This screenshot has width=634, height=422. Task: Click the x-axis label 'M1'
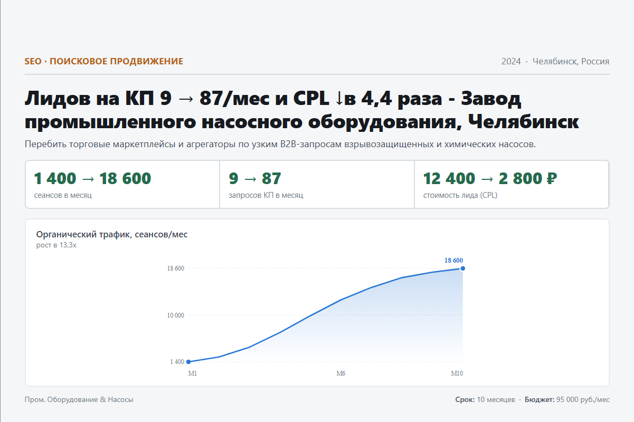193,373
